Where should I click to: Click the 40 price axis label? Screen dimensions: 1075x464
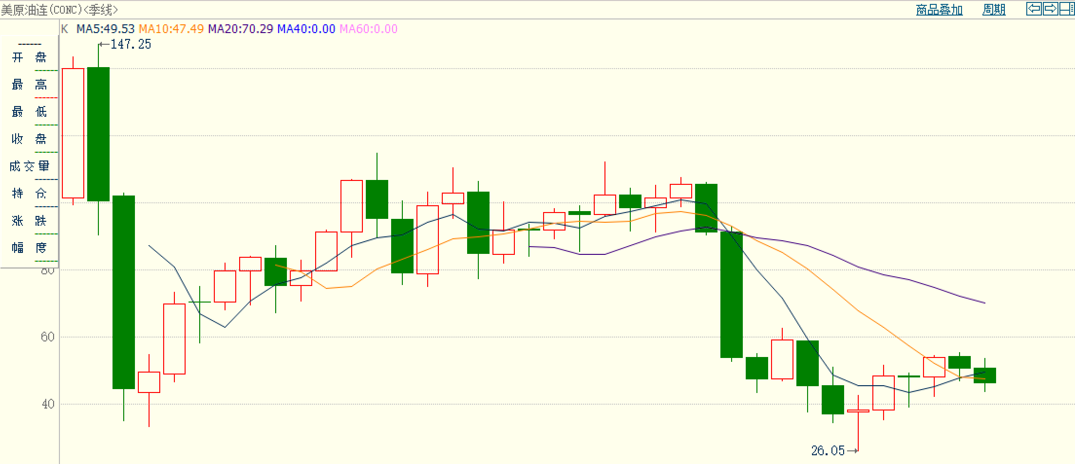point(48,404)
